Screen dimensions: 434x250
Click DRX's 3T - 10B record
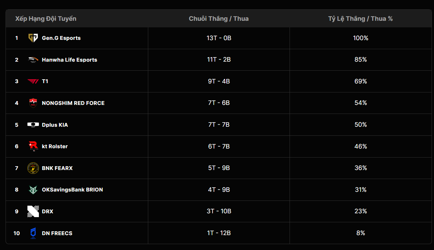point(219,211)
